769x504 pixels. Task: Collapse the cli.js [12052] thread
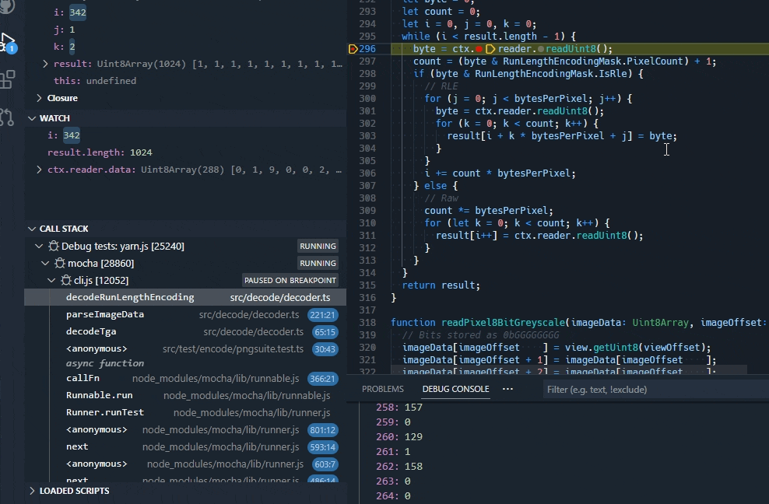pos(51,281)
